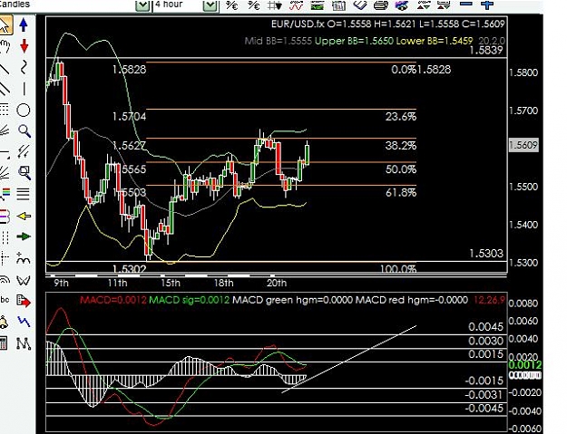Click the first currency percent icon

[x=232, y=5]
